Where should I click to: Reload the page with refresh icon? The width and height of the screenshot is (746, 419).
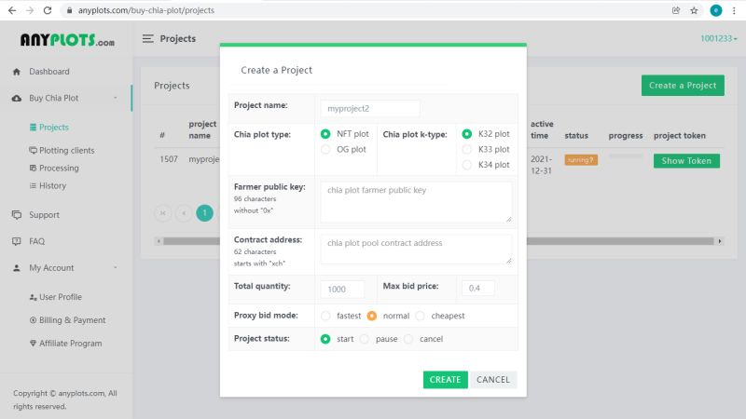coord(48,10)
